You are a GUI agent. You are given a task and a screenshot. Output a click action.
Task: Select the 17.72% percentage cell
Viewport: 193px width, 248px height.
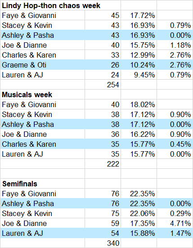tap(139, 15)
